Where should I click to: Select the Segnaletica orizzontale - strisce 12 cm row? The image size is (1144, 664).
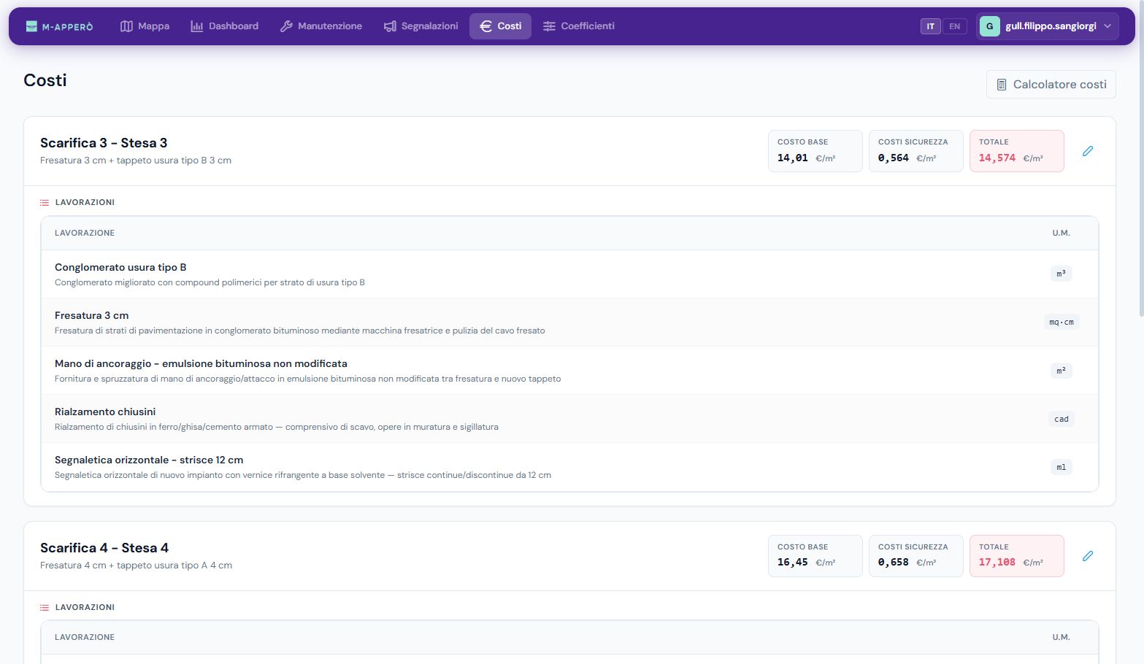click(x=569, y=467)
